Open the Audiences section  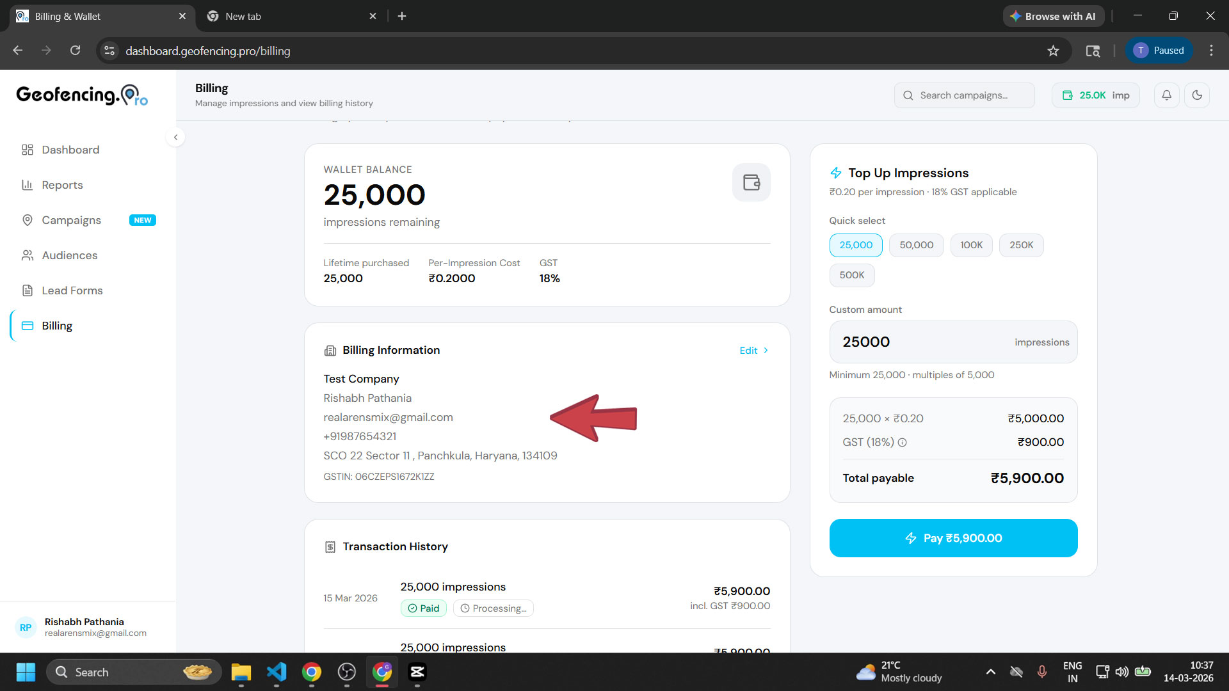click(68, 255)
